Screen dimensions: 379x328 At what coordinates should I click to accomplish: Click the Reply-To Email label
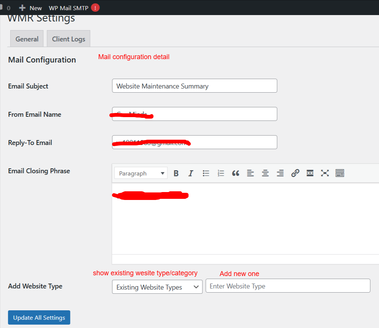point(30,143)
